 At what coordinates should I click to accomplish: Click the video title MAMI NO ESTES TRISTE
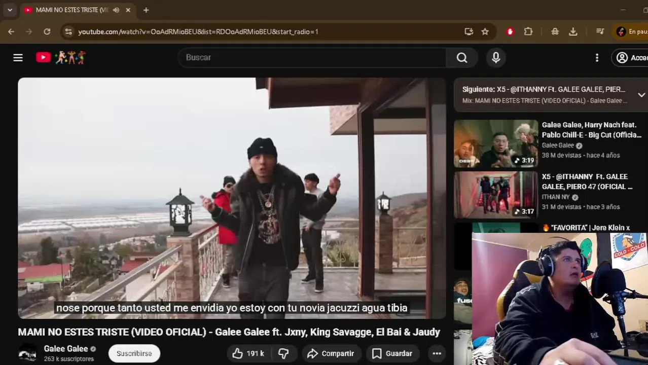click(229, 332)
